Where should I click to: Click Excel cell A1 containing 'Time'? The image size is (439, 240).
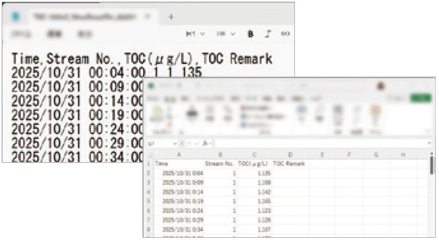[x=179, y=163]
